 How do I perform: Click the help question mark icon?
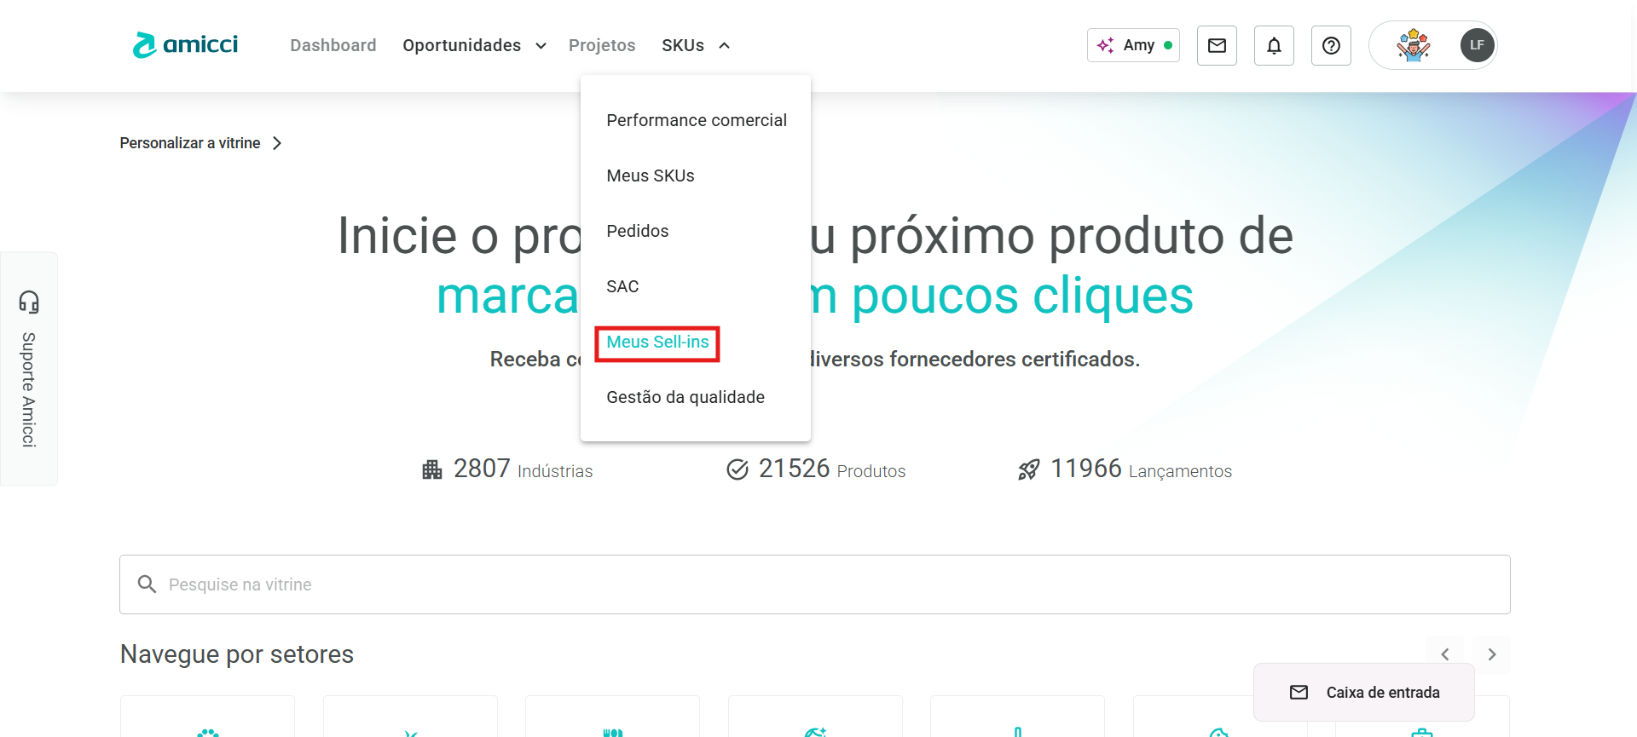[1331, 46]
